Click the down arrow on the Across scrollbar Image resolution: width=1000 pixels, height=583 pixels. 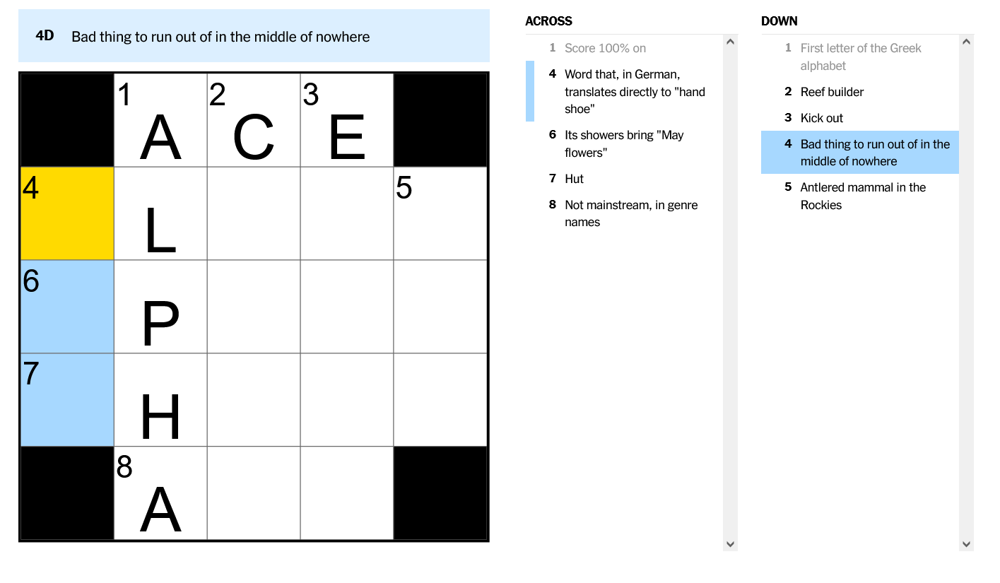pyautogui.click(x=729, y=543)
